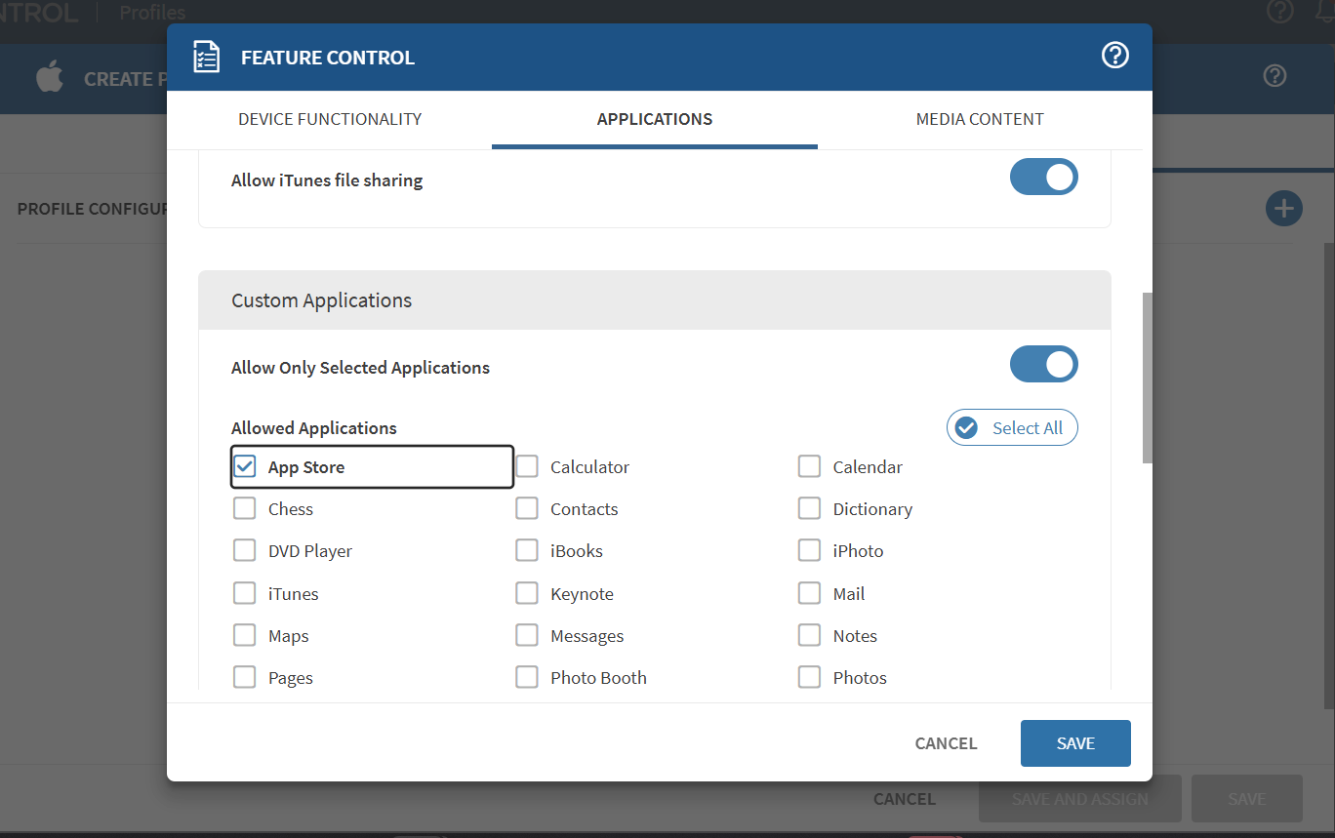
Task: Click the Feature Control checklist document icon
Action: pyautogui.click(x=206, y=57)
